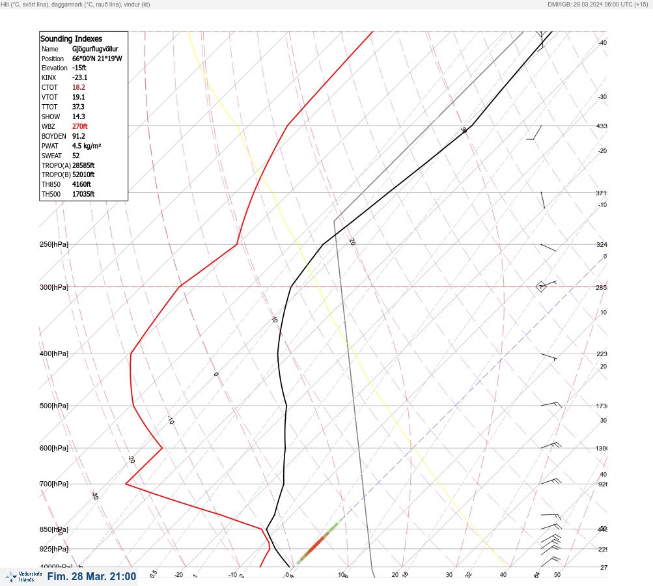This screenshot has width=653, height=586.
Task: Click the diamond tropopause marker at 300 hPa
Action: [x=541, y=287]
